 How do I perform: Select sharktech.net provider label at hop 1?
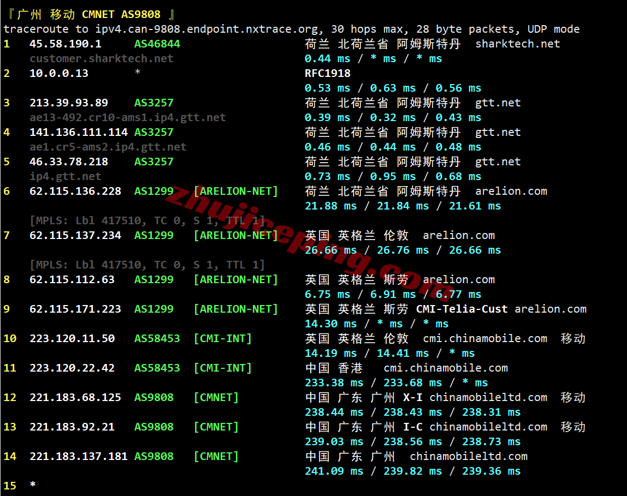(x=517, y=44)
